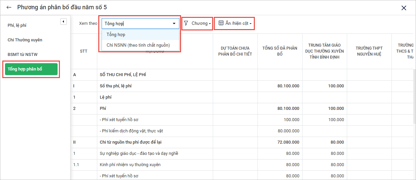Collapse the left sidebar panel
The width and height of the screenshot is (416, 180).
[64, 22]
